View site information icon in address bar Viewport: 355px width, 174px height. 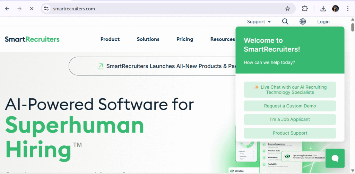pos(46,9)
